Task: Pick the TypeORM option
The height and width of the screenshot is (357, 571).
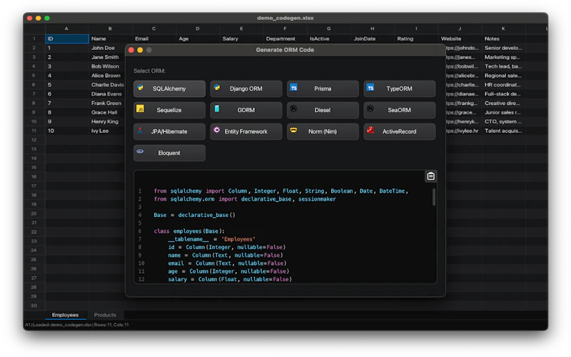Action: pos(400,89)
